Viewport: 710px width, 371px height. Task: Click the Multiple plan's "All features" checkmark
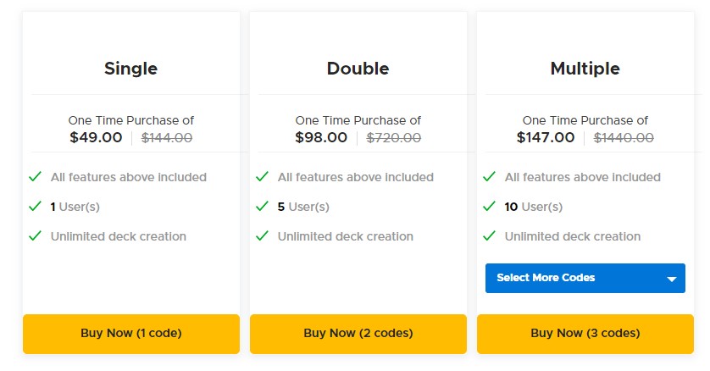pyautogui.click(x=489, y=177)
